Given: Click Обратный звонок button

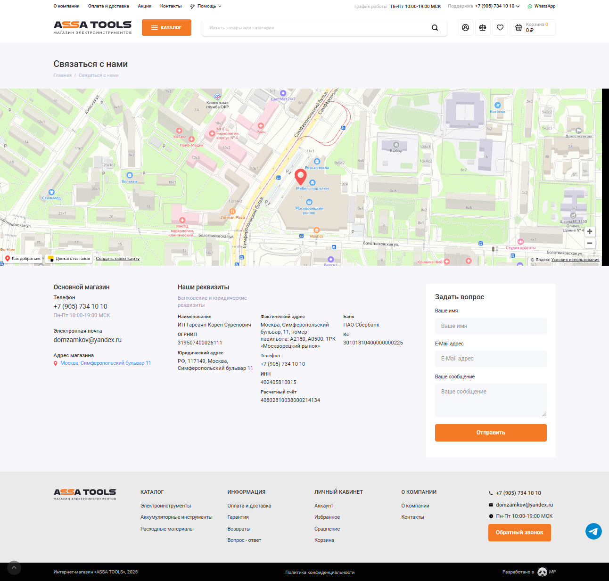Looking at the screenshot, I should (x=519, y=532).
